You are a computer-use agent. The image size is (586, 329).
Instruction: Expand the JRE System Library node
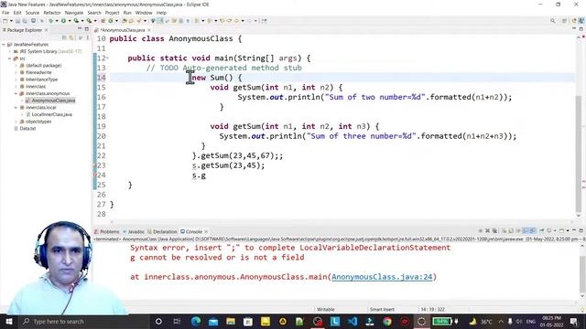coord(10,51)
